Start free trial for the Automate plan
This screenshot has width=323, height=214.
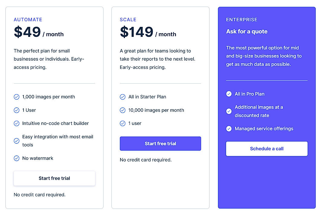click(x=54, y=178)
